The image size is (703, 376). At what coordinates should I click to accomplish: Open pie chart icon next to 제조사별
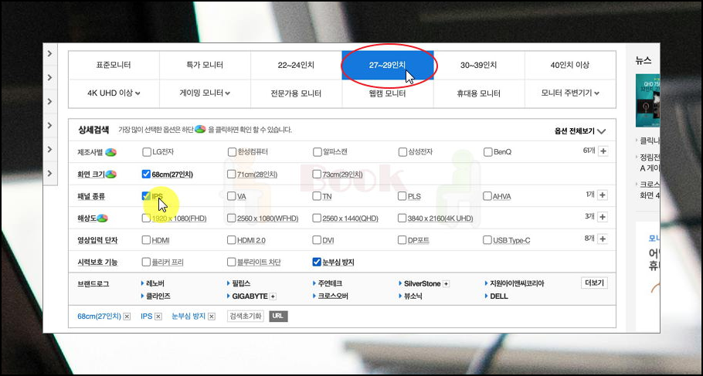110,152
